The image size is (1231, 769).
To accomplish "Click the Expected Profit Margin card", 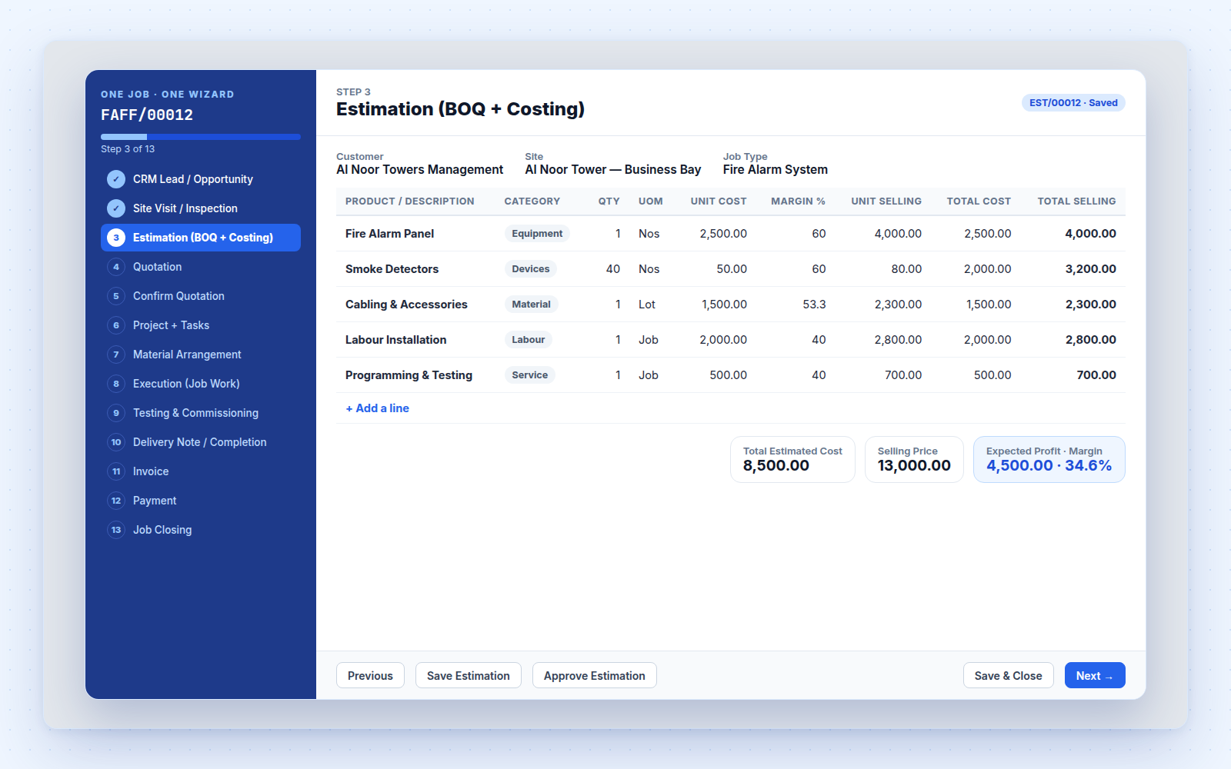I will 1049,460.
